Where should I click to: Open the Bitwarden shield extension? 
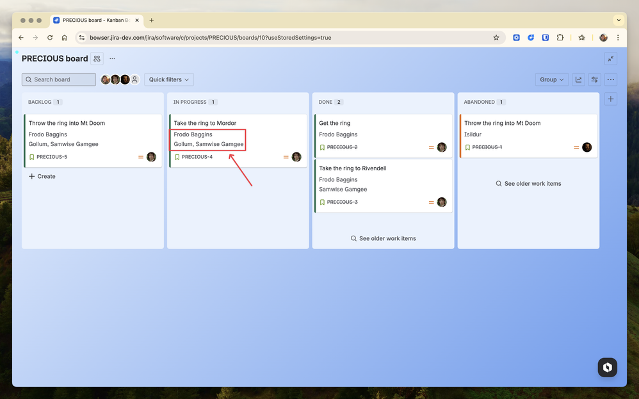[x=546, y=38]
